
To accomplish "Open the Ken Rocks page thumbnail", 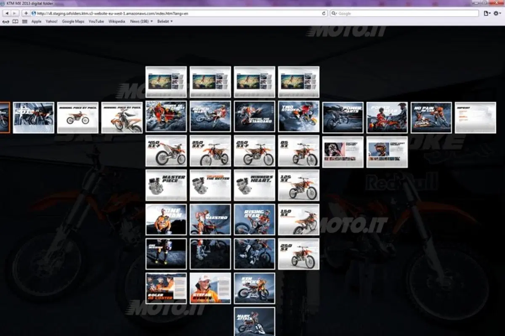I will point(255,288).
